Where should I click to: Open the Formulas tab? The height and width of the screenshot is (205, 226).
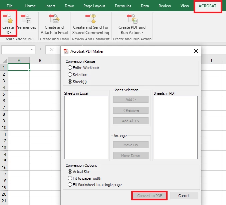click(123, 6)
